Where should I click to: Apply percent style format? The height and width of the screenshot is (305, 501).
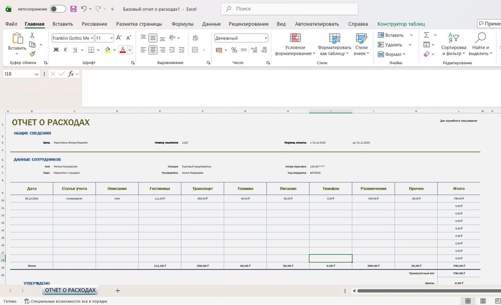coord(234,50)
